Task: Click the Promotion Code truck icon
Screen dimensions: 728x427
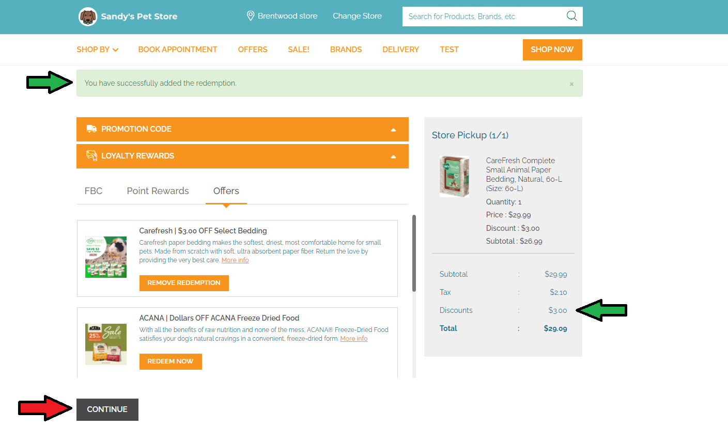Action: [x=91, y=129]
